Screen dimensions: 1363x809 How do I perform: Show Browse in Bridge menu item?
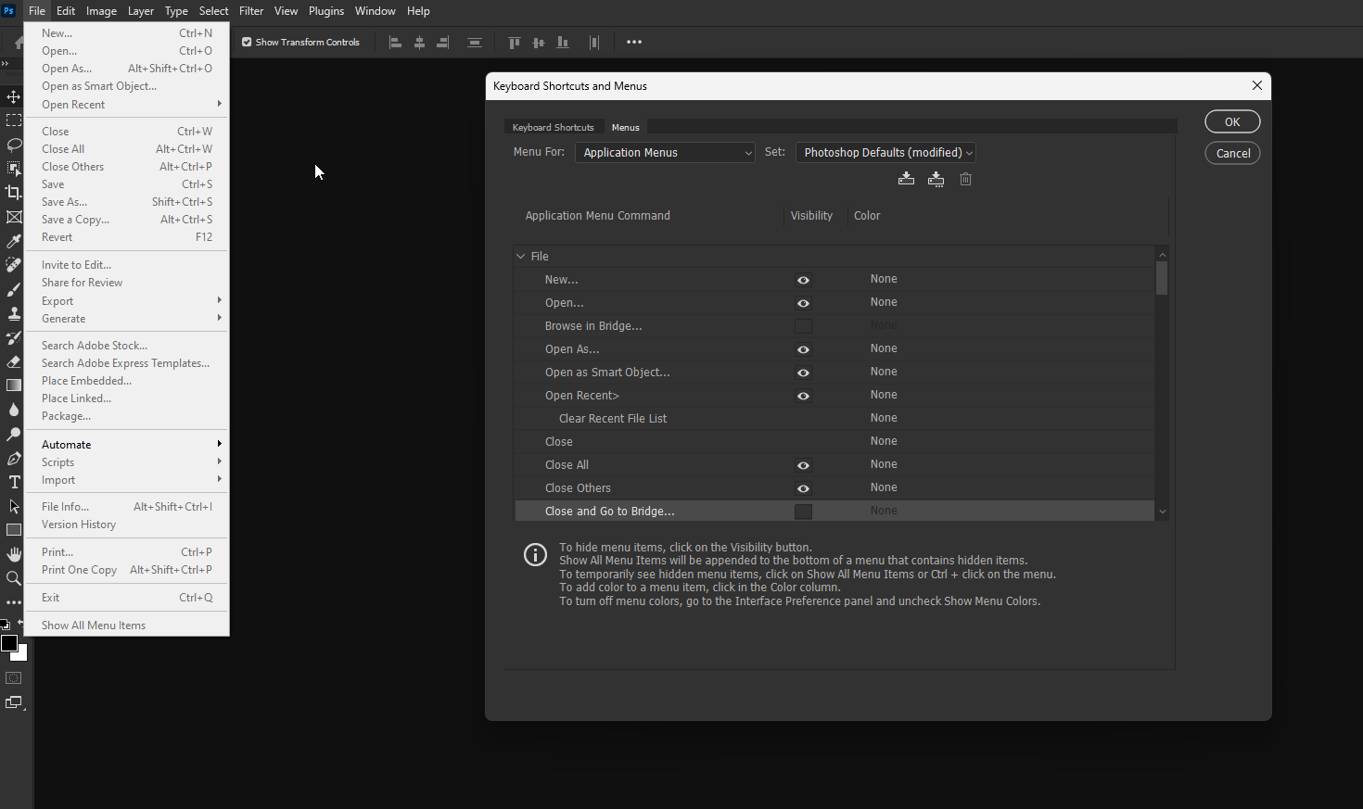coord(803,325)
